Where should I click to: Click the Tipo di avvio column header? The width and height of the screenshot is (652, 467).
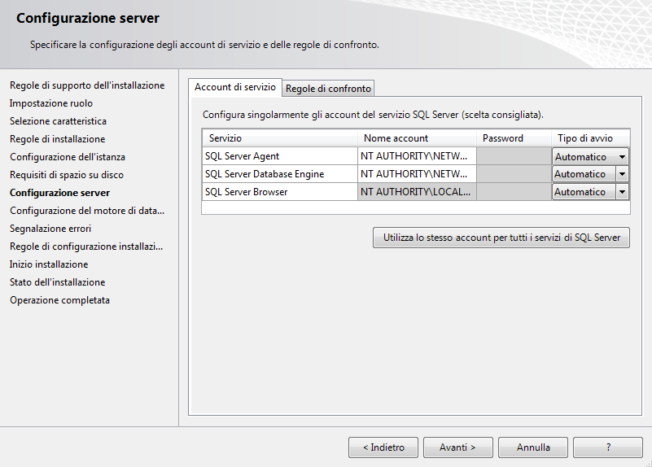tap(591, 138)
